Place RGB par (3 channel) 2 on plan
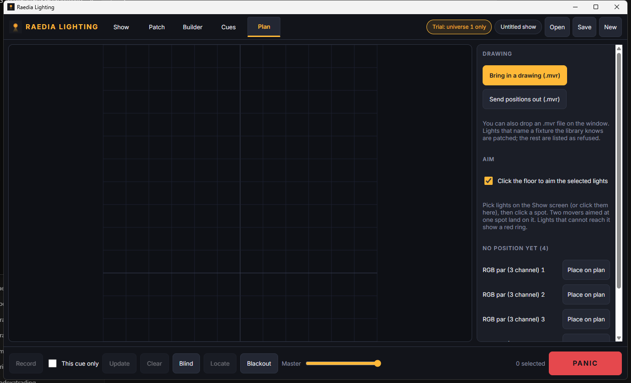 tap(586, 294)
